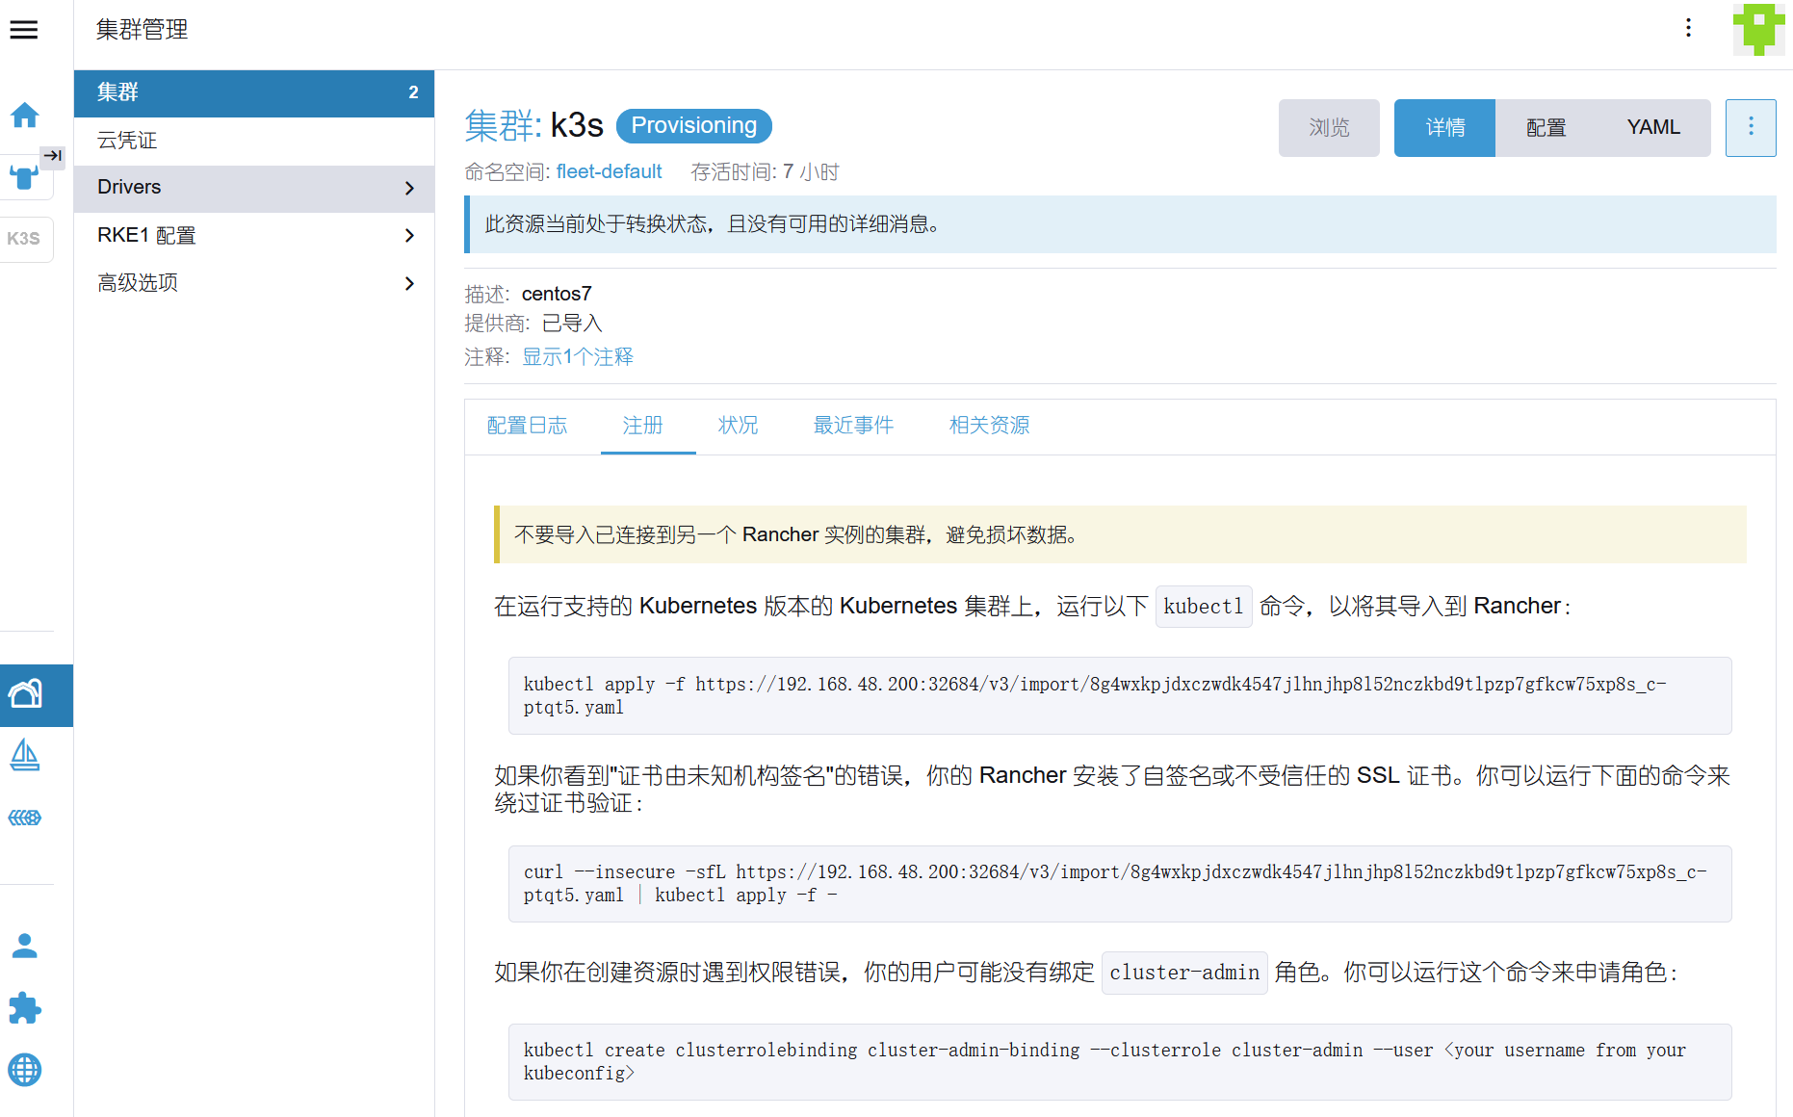Click the cluster count badge 2

pyautogui.click(x=414, y=92)
